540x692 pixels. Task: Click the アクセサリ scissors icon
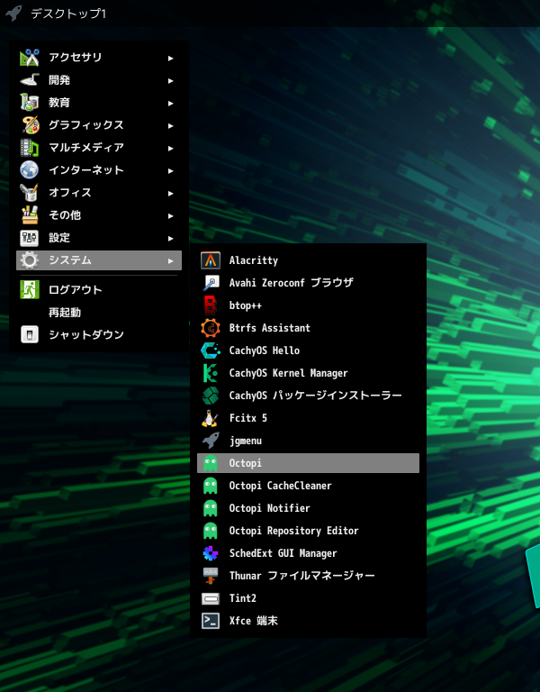click(x=30, y=58)
